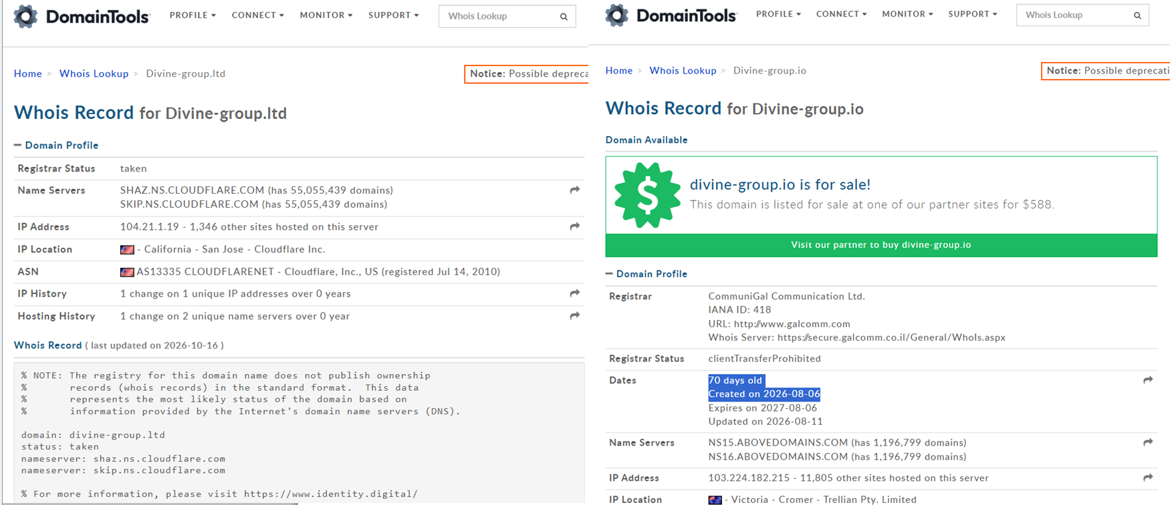Screen dimensions: 1170x505
Task: Click Visit our partner to buy divine-group.io
Action: pos(881,245)
